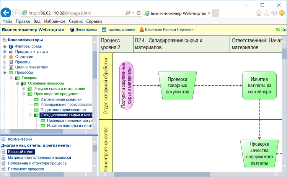Open the browser home icon

(x=259, y=13)
